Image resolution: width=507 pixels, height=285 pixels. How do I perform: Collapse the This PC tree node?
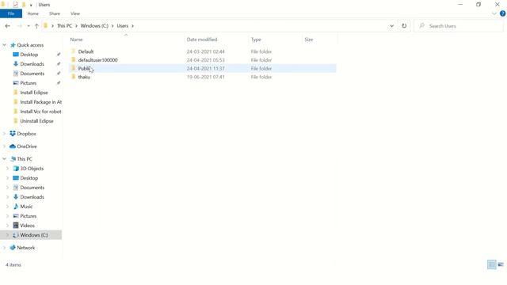coord(5,159)
